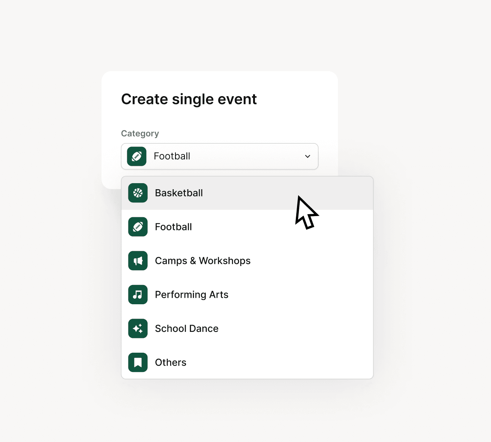The image size is (491, 442).
Task: Collapse the list using the Category chevron arrow
Action: [x=308, y=156]
